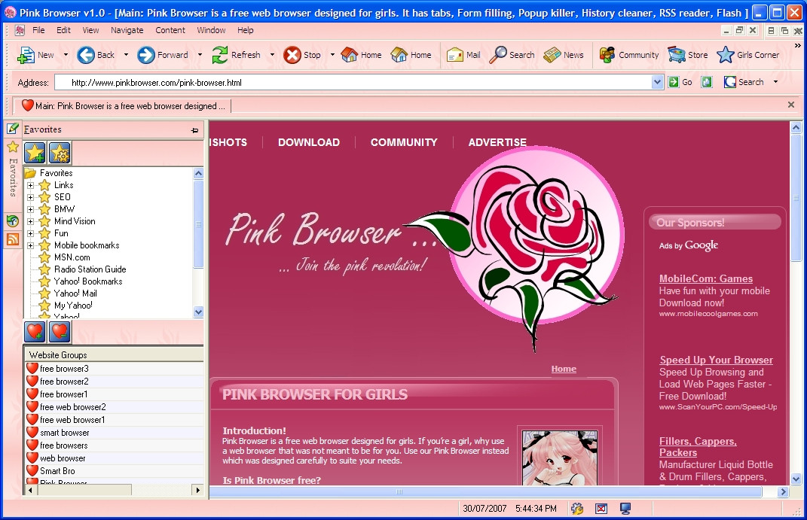Click the COMMUNITY page link
Screen dimensions: 807x520
[x=404, y=142]
